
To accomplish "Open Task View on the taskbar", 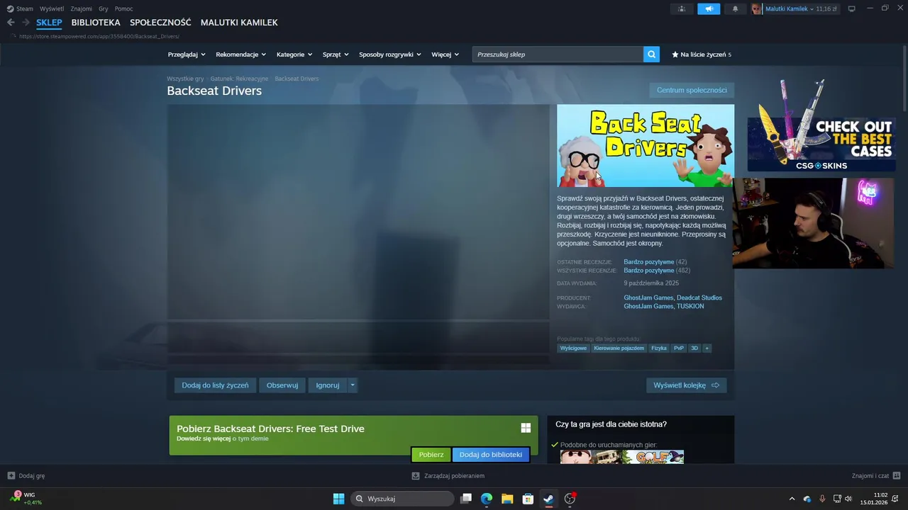I will (x=466, y=499).
